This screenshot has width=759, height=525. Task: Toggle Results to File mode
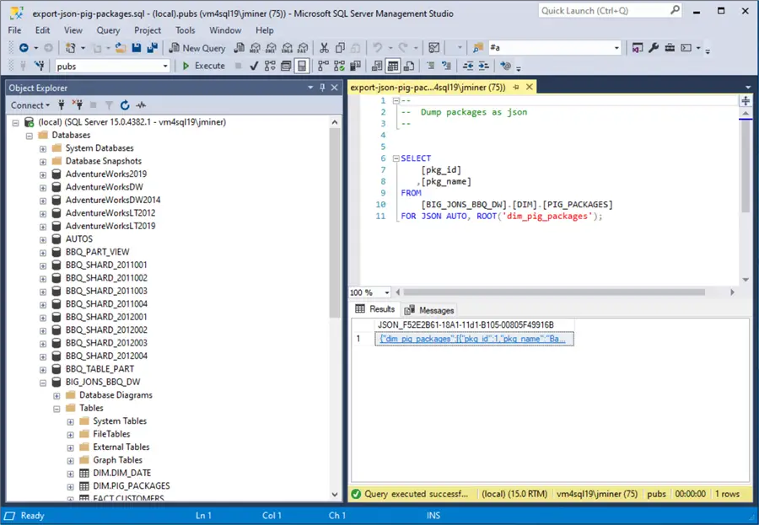(x=409, y=66)
